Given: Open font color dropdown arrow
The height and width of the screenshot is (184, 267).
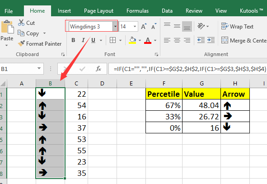Looking at the screenshot, I should tap(155, 40).
